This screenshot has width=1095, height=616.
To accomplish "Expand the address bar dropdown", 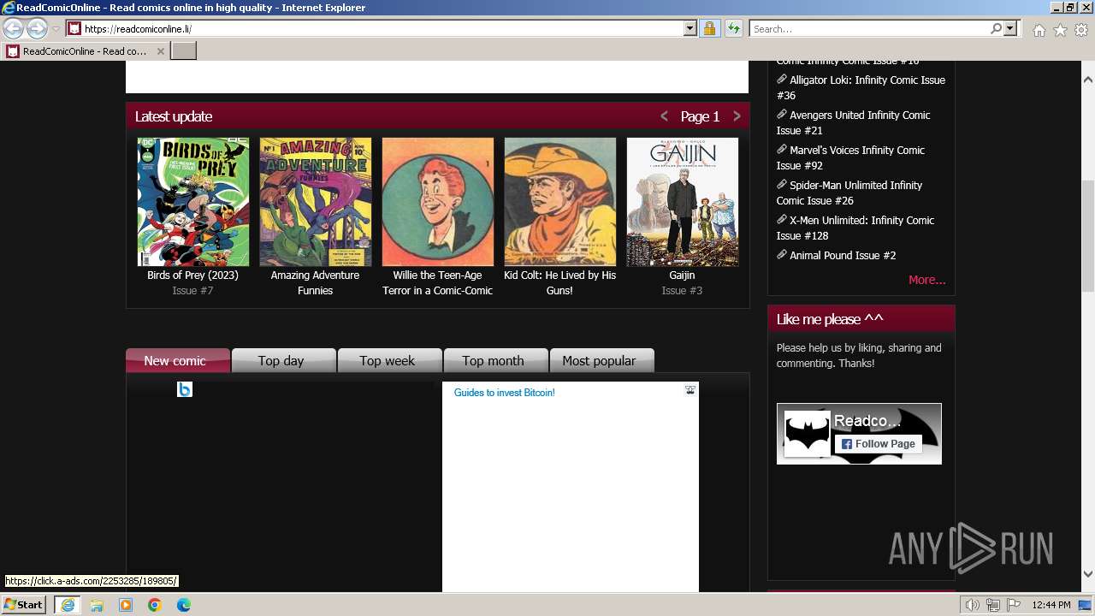I will pos(690,28).
